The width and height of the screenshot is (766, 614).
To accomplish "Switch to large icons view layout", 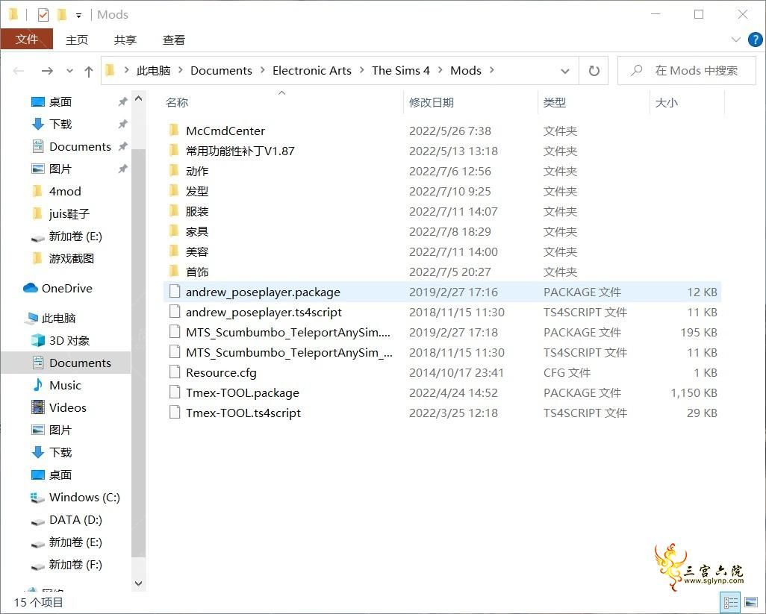I will click(x=751, y=603).
